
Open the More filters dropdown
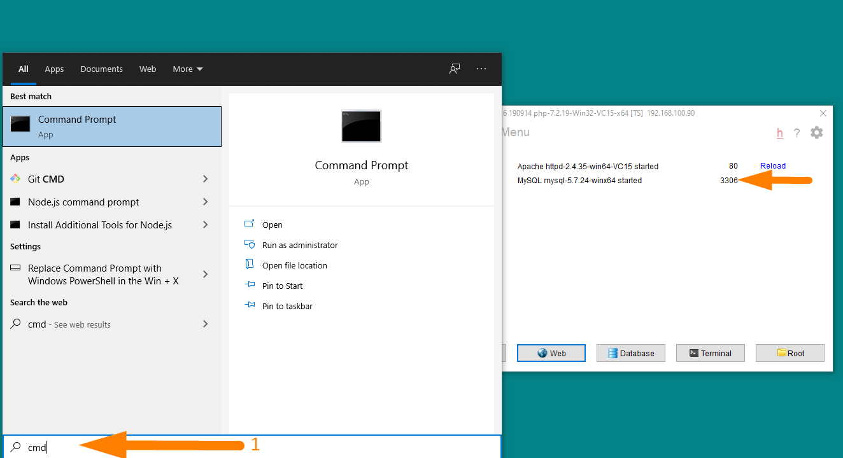pyautogui.click(x=188, y=69)
